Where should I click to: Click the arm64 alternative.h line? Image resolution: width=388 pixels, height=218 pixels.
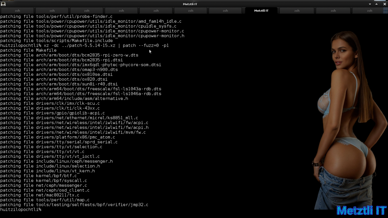tap(64, 99)
